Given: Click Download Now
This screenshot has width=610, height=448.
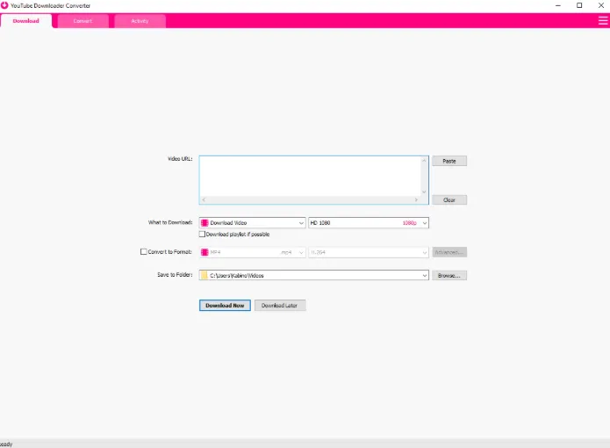Looking at the screenshot, I should pos(225,306).
